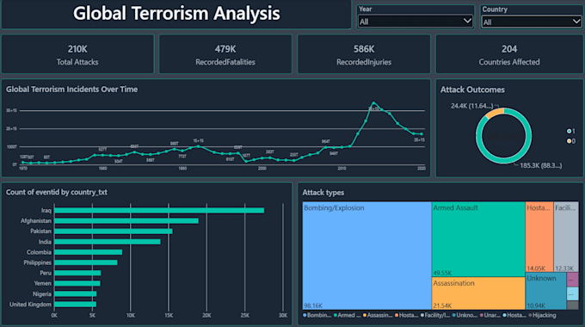Click the orange Hosta... treemap tile
Viewport: 585px width, 327px height.
coord(539,237)
